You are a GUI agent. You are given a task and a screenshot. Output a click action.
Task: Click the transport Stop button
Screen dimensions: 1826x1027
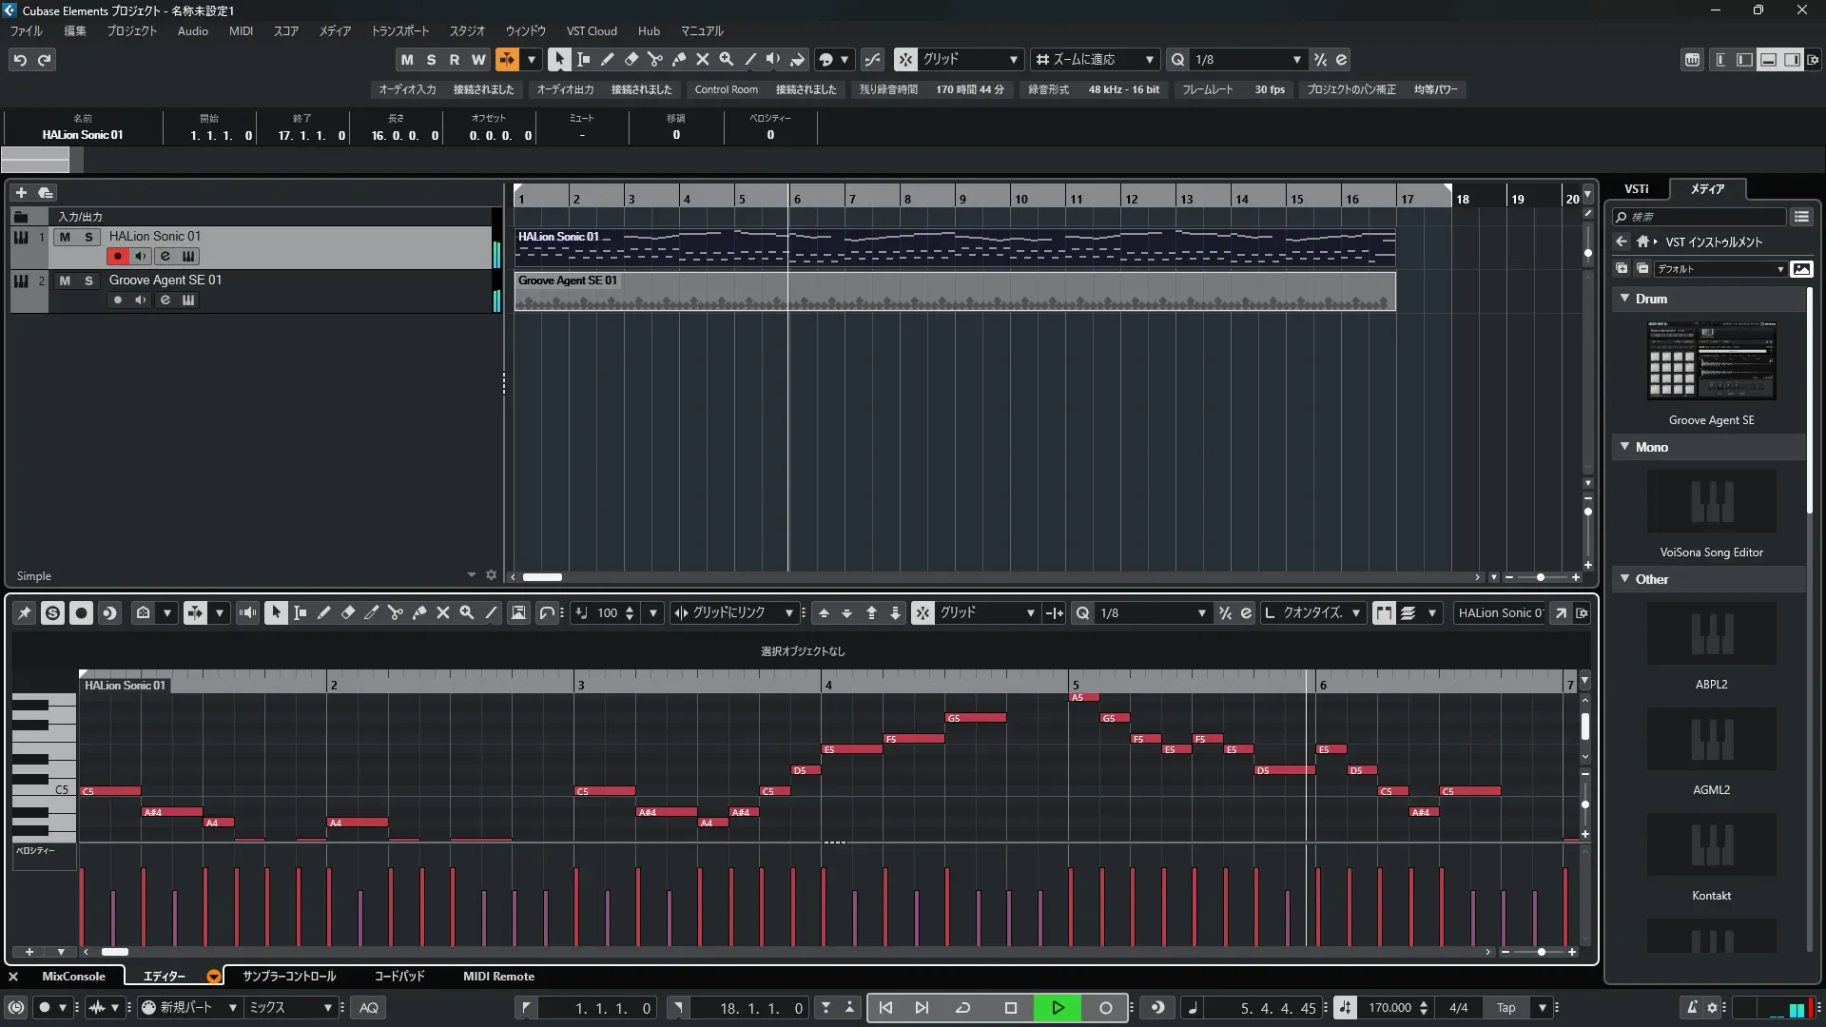(1010, 1008)
